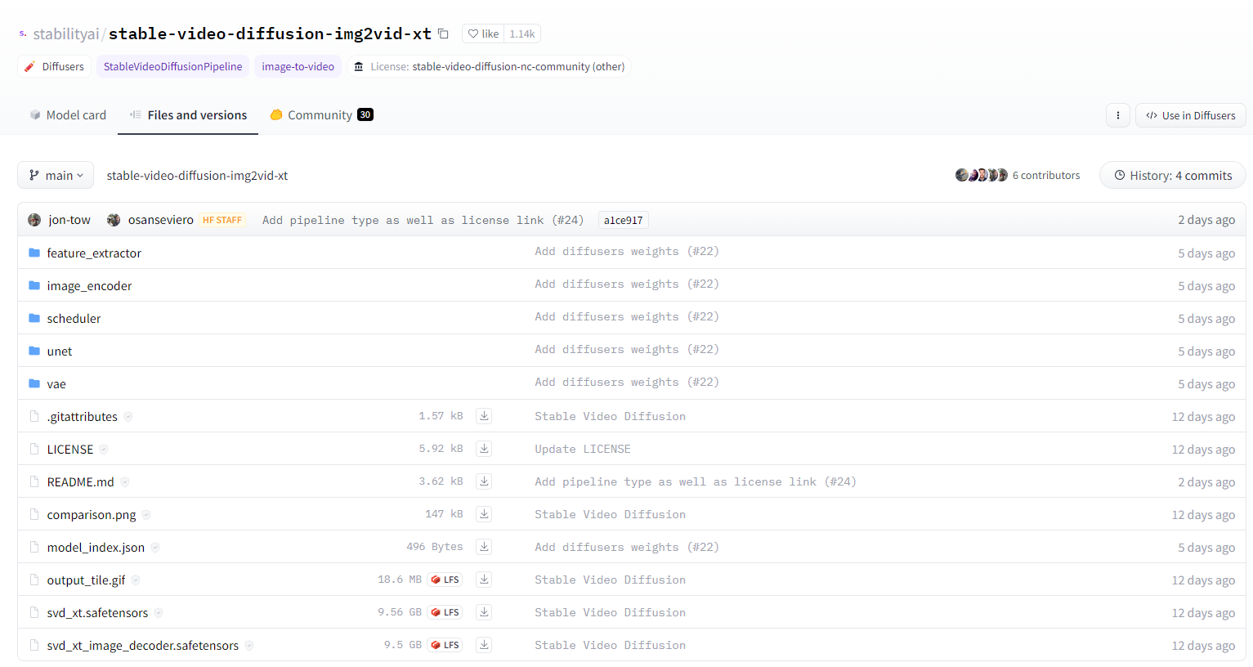Click the security scan icon next to README.md
The height and width of the screenshot is (667, 1253).
(x=125, y=482)
